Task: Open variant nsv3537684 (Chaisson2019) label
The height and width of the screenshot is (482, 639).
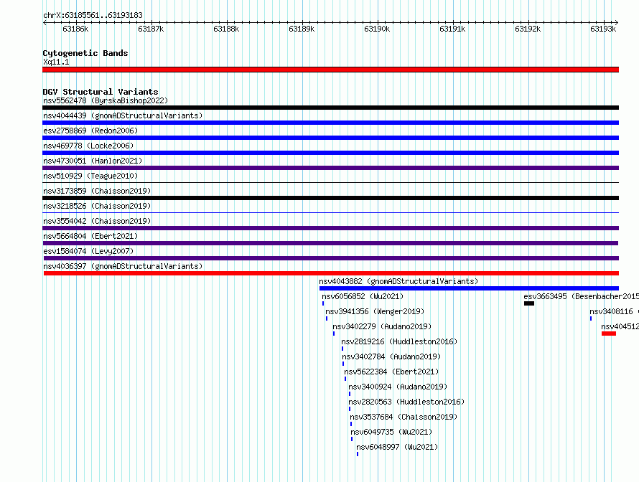Action: point(404,417)
